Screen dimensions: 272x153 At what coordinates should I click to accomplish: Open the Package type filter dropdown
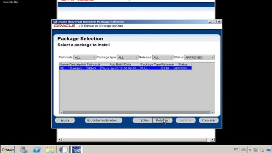click(x=127, y=57)
